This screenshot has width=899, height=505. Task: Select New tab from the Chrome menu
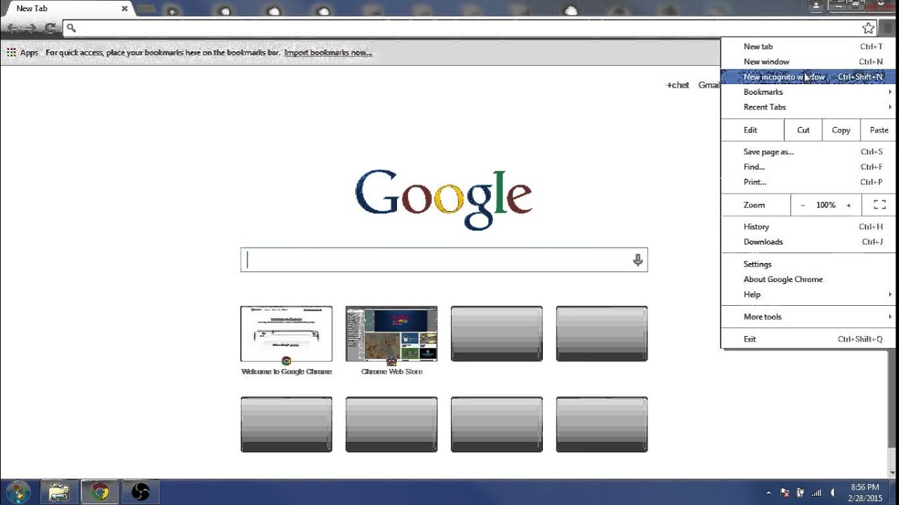coord(809,46)
